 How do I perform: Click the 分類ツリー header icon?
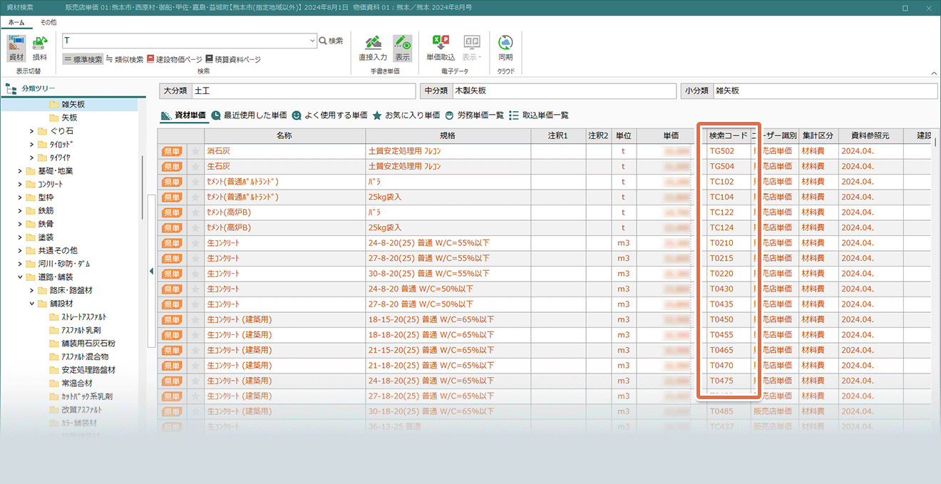point(11,88)
